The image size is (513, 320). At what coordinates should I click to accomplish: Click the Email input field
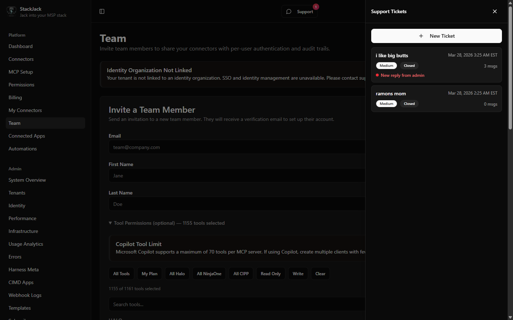(x=237, y=147)
